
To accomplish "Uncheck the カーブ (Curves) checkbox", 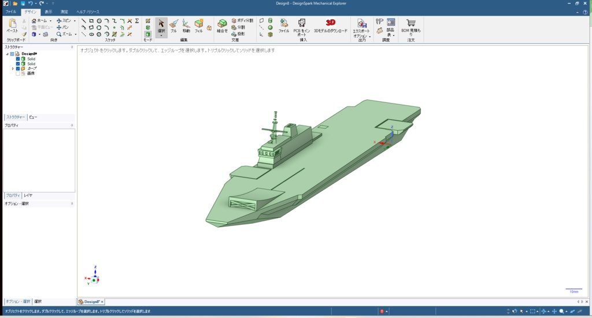I will (18, 69).
